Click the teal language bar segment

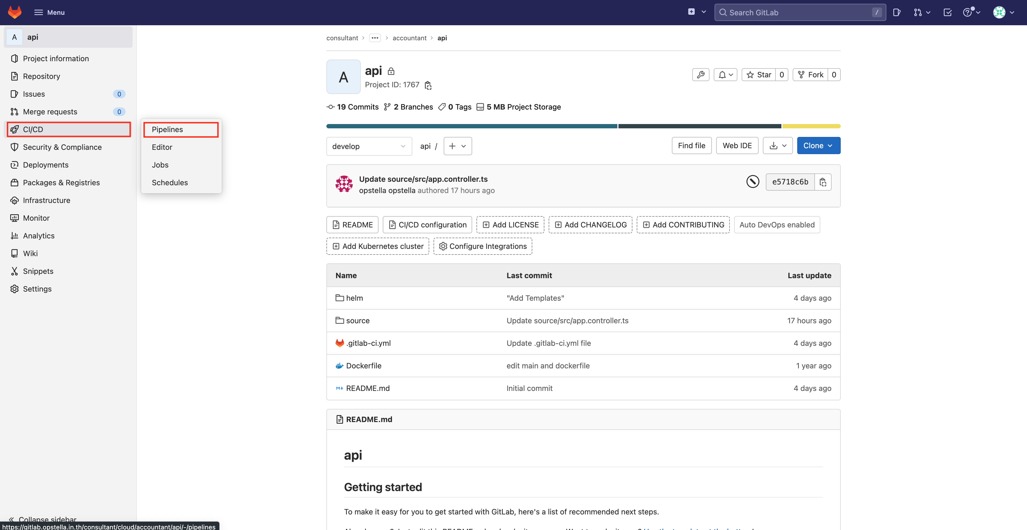tap(472, 126)
